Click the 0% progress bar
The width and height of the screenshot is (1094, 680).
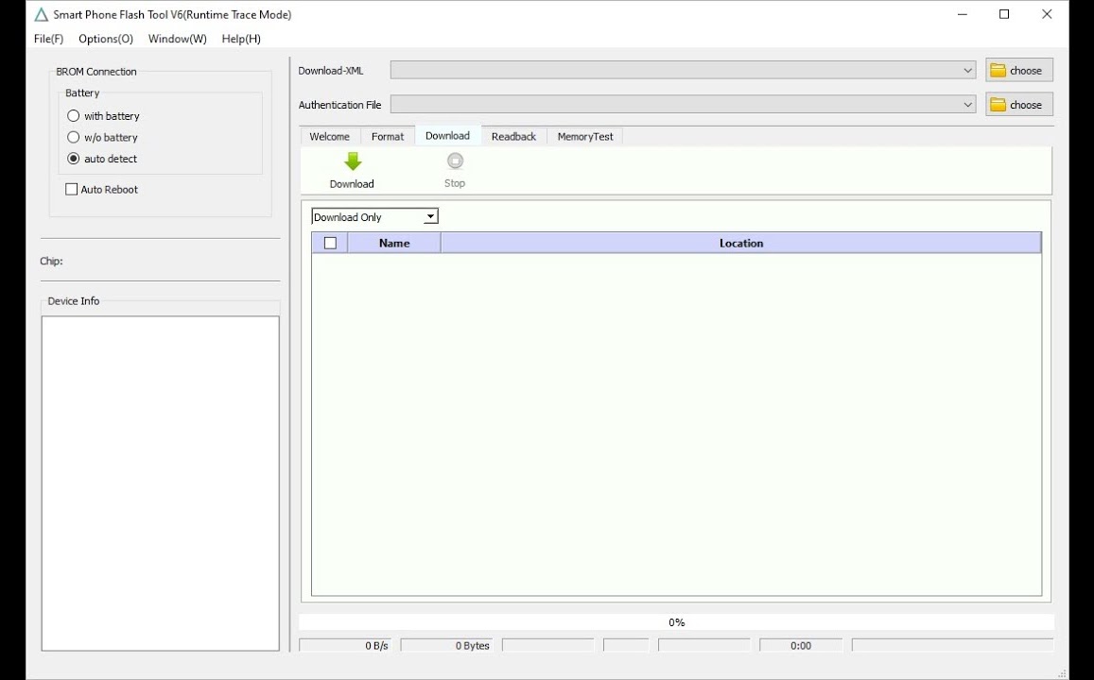(x=676, y=622)
